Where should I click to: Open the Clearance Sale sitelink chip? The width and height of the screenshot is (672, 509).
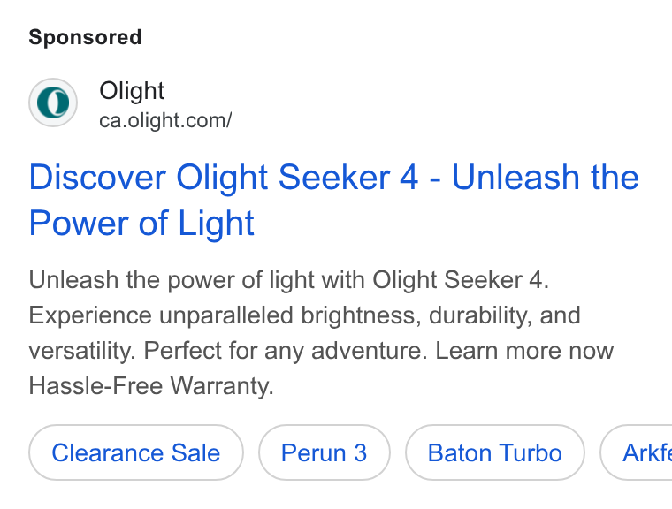click(x=136, y=452)
